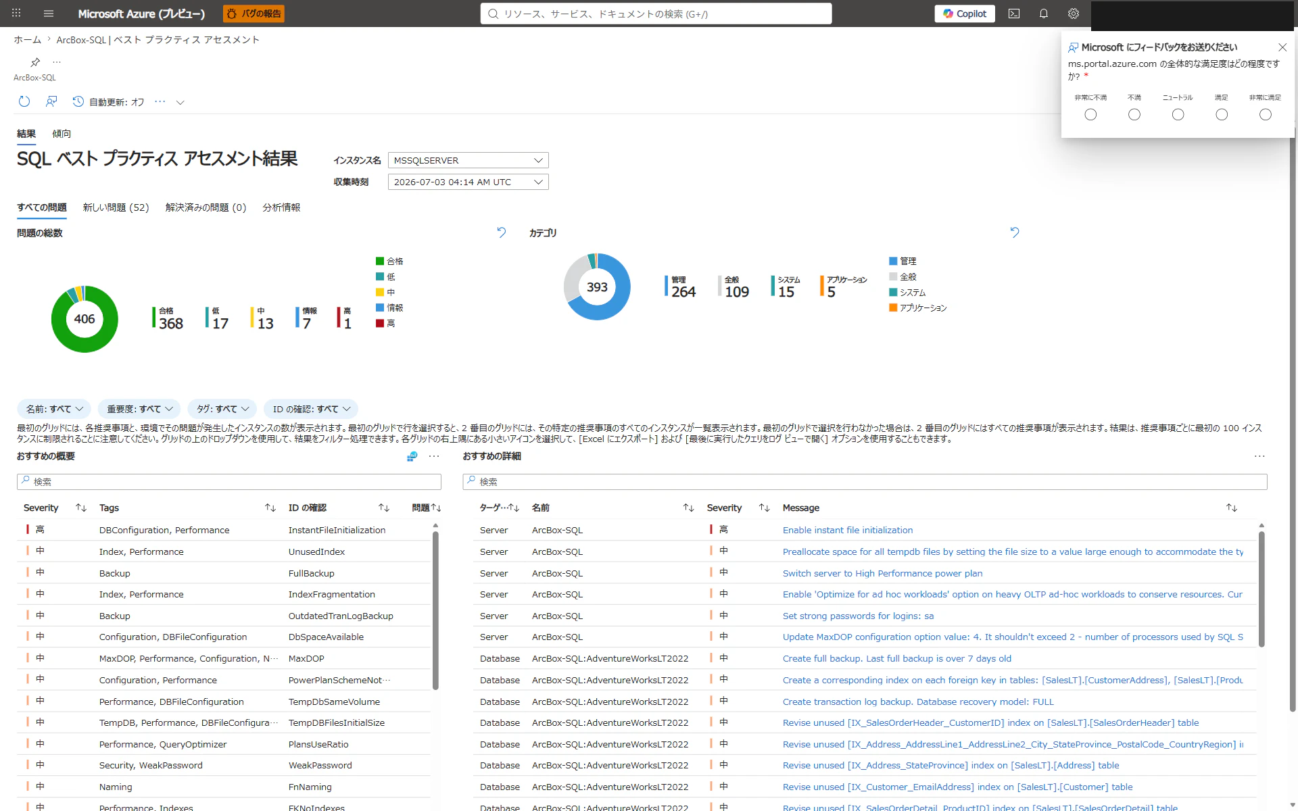1298x811 pixels.
Task: Click the red 高 legend swatch
Action: tap(380, 323)
